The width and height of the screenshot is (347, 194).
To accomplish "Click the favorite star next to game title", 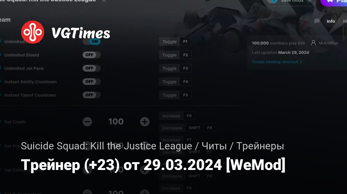I will (x=104, y=1).
